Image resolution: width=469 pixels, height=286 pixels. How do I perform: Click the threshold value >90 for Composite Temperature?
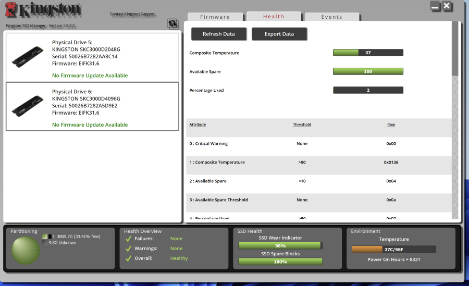302,163
